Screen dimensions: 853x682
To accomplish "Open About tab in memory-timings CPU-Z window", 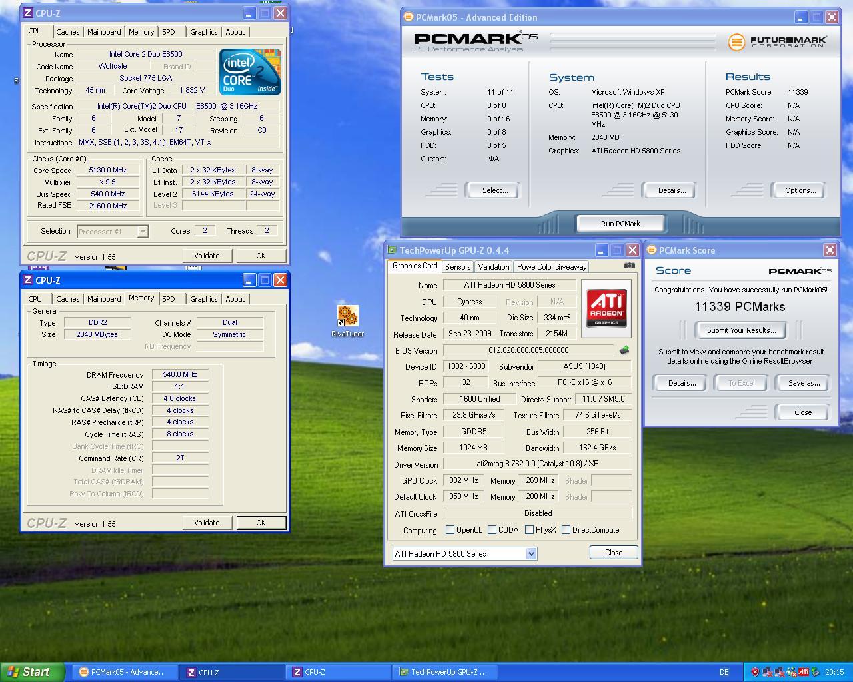I will 235,299.
